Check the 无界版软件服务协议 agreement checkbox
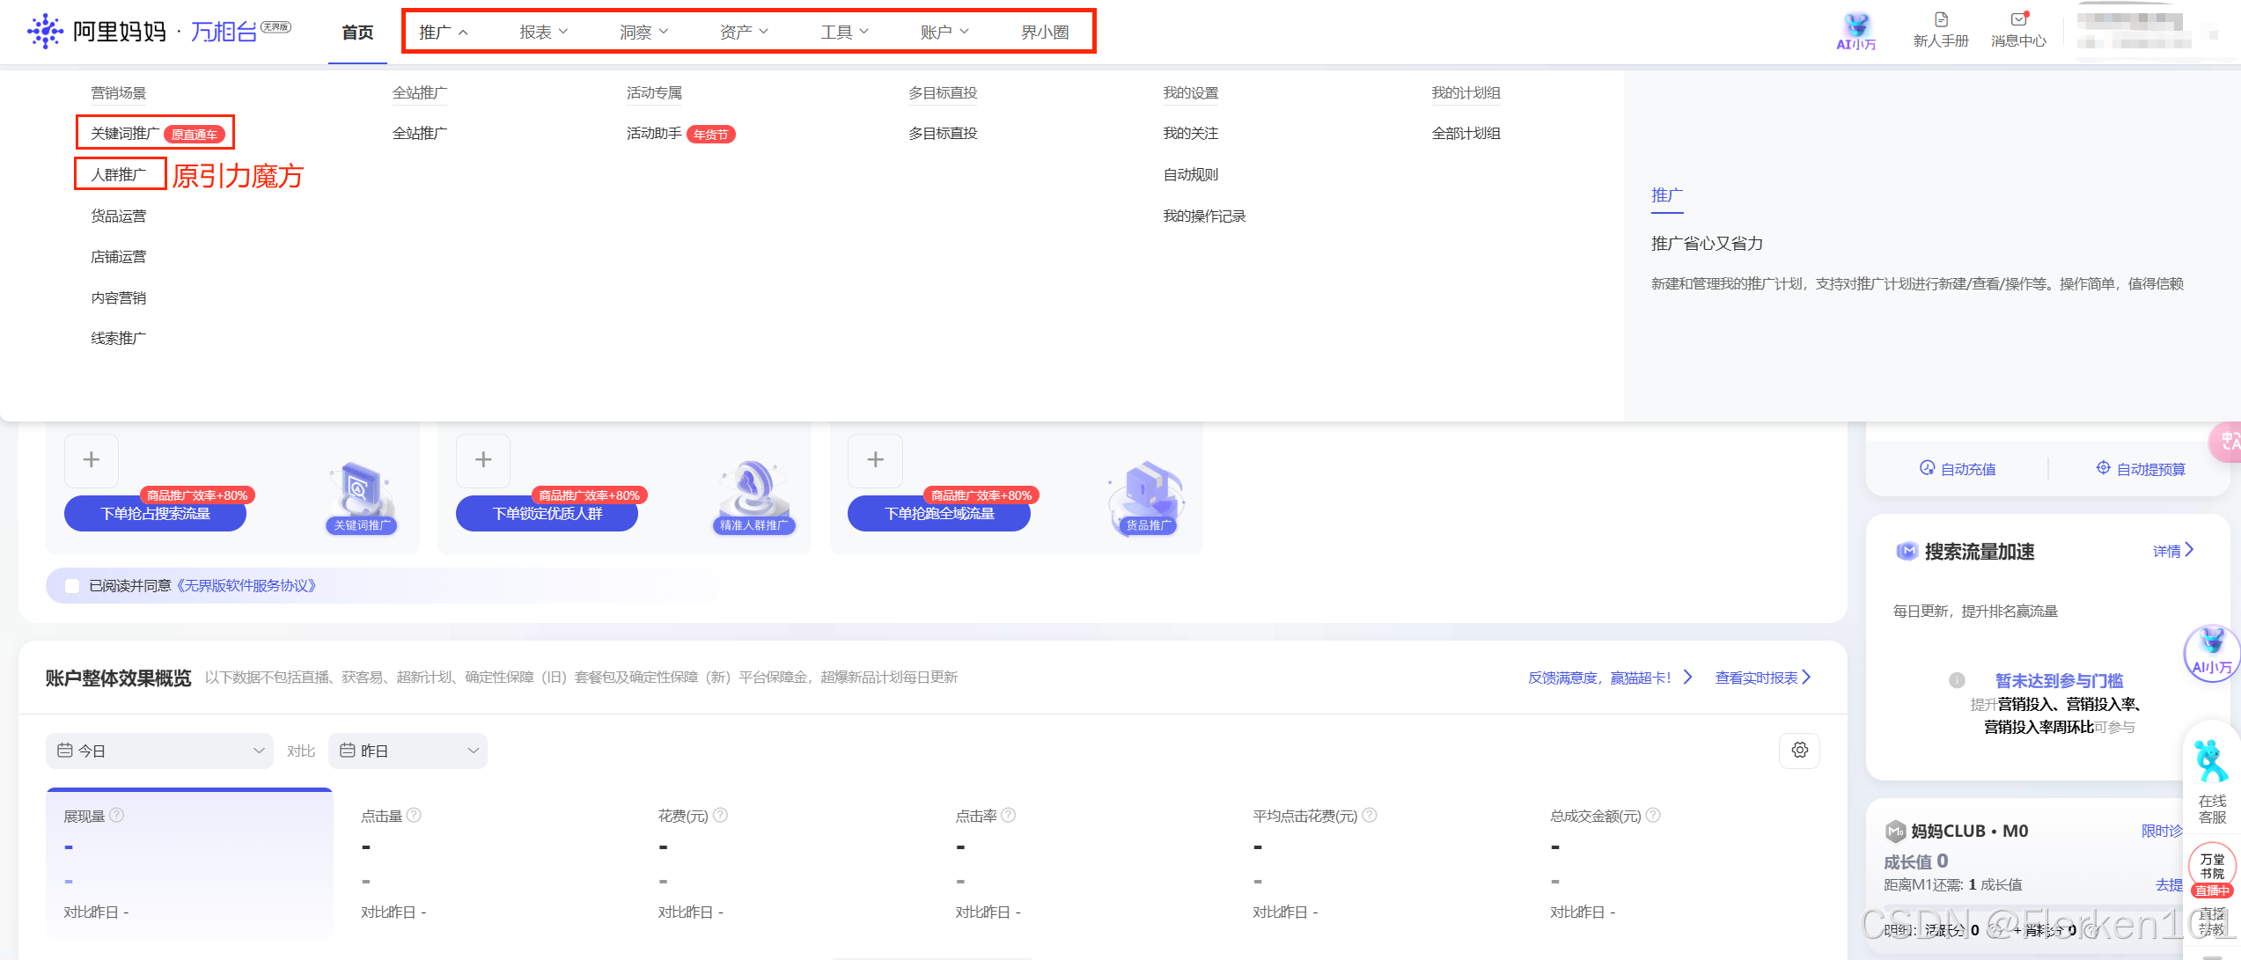 (x=72, y=586)
